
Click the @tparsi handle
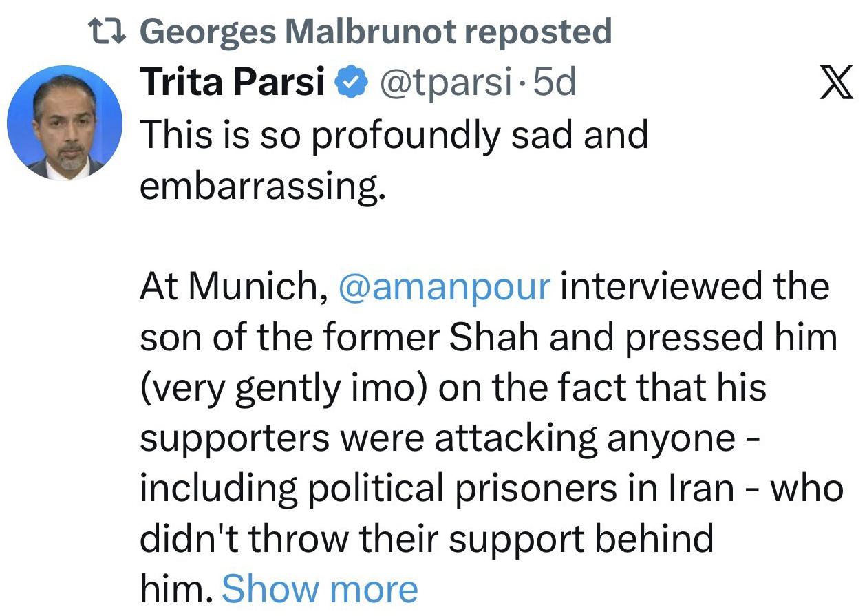tap(443, 83)
